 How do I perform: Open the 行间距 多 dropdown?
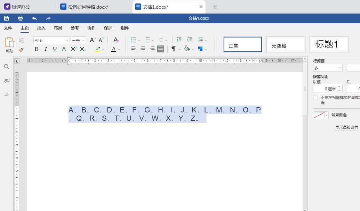pos(328,68)
